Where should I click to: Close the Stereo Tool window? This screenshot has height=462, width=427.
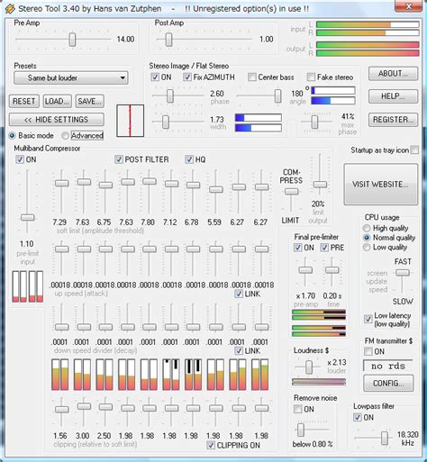408,6
